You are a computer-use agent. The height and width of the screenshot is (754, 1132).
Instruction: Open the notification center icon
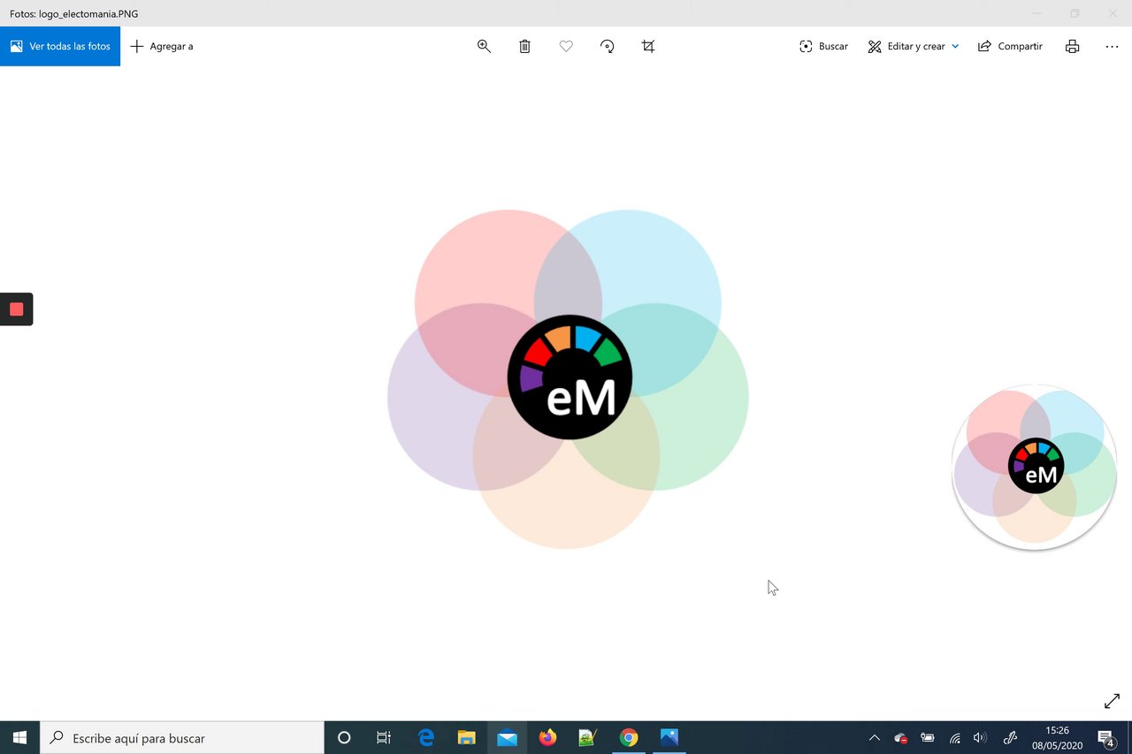[1106, 737]
